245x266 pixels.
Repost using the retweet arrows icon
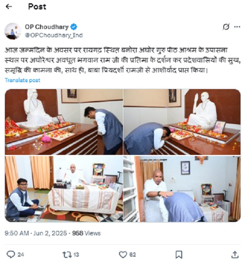(x=67, y=255)
